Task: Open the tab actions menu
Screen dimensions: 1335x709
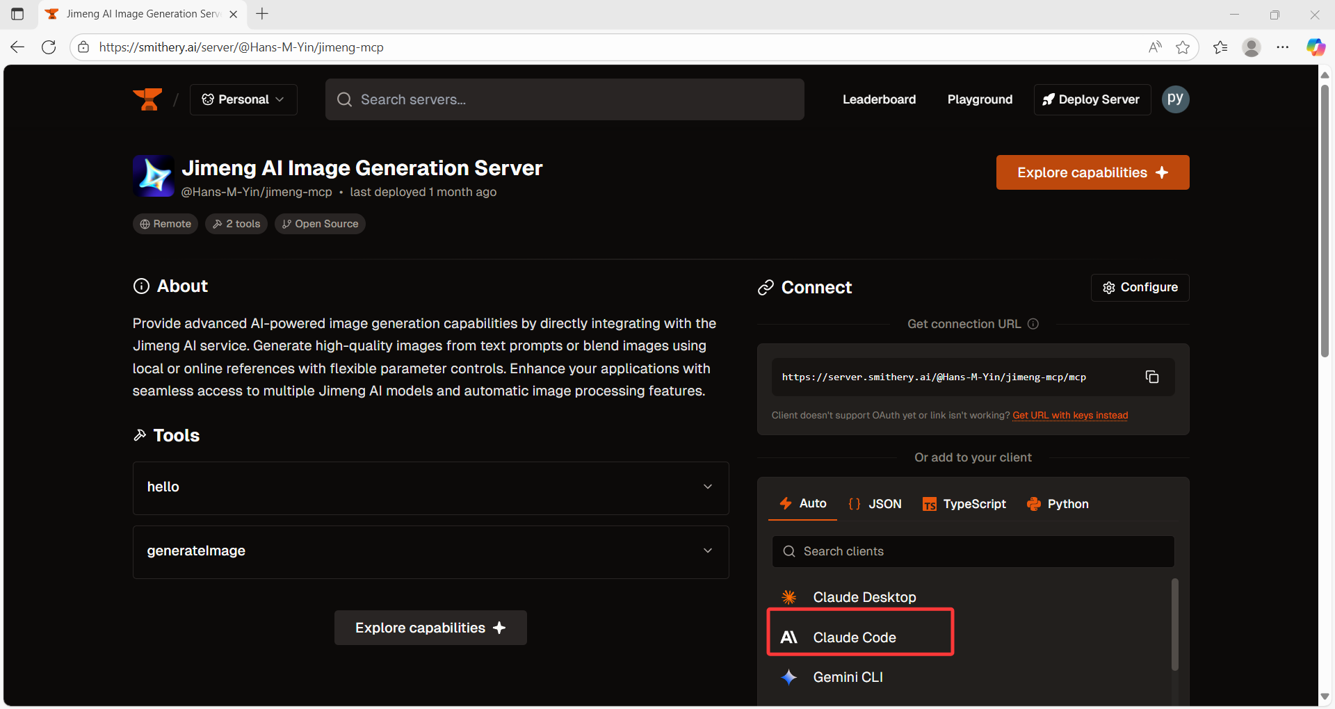Action: 17,14
